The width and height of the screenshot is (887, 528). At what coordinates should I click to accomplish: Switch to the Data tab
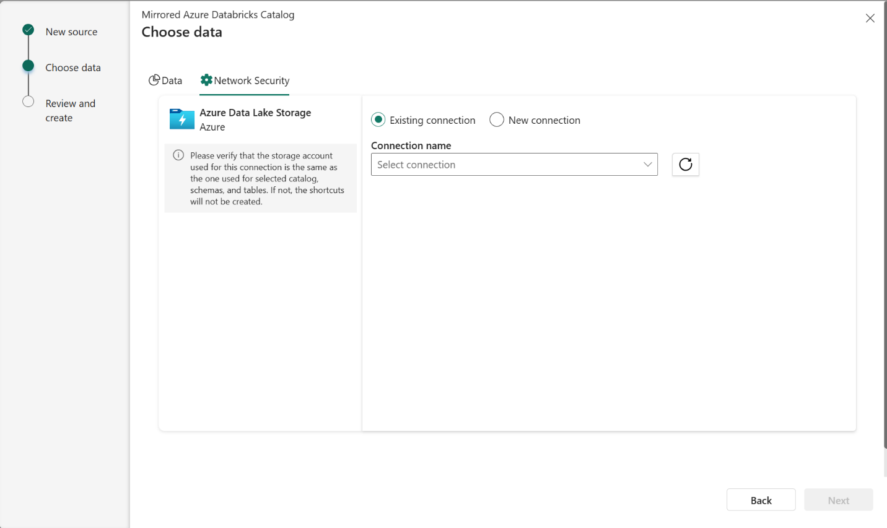pos(165,80)
